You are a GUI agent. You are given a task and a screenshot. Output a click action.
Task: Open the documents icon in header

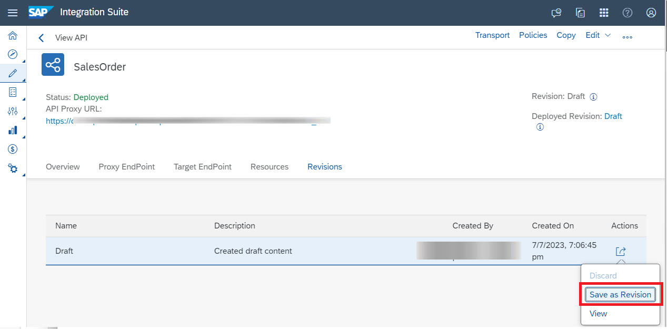(x=580, y=13)
